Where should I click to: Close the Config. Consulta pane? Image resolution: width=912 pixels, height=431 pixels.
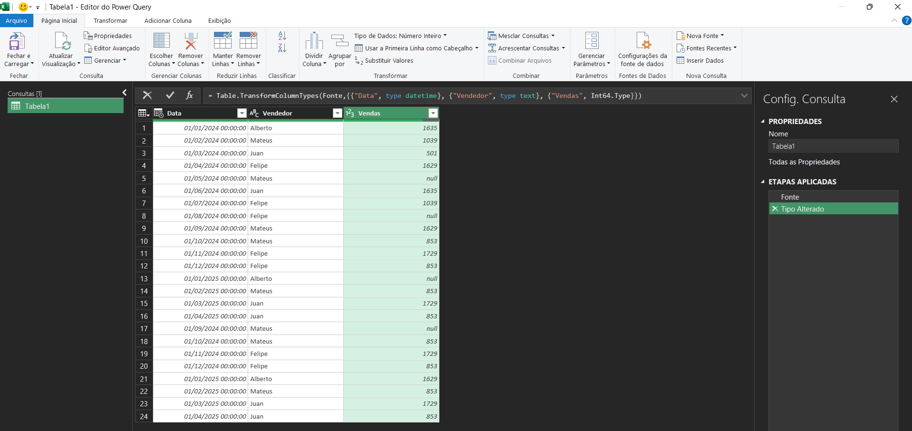[x=894, y=99]
